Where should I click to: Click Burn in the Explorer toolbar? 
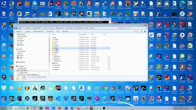pyautogui.click(x=58, y=31)
